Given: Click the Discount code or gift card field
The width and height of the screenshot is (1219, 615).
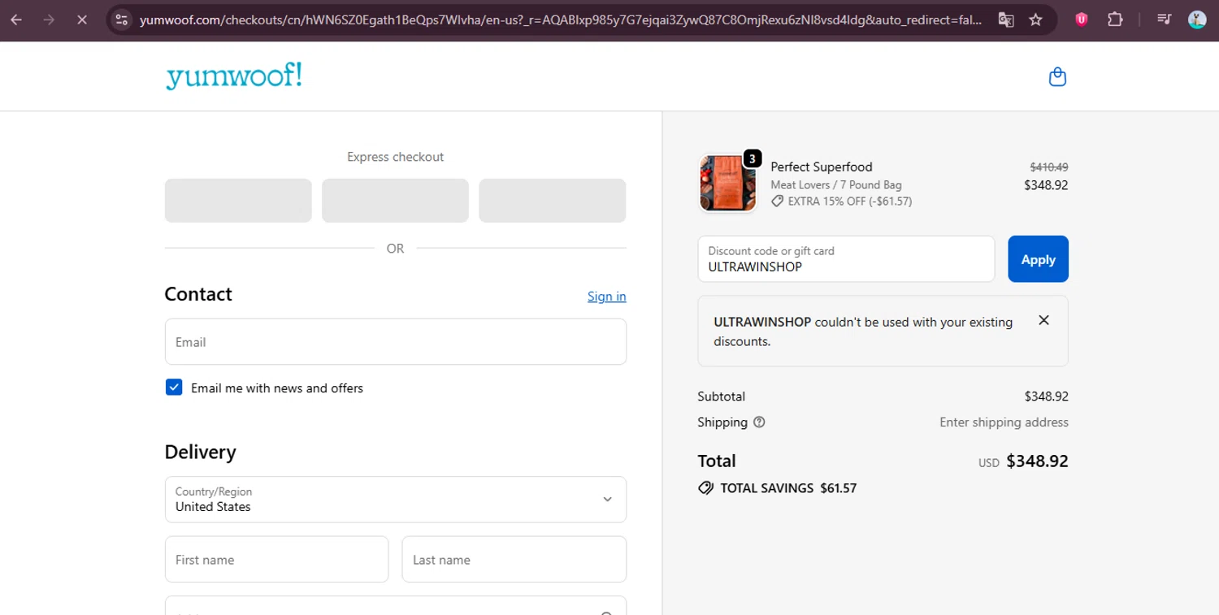Looking at the screenshot, I should tap(846, 259).
